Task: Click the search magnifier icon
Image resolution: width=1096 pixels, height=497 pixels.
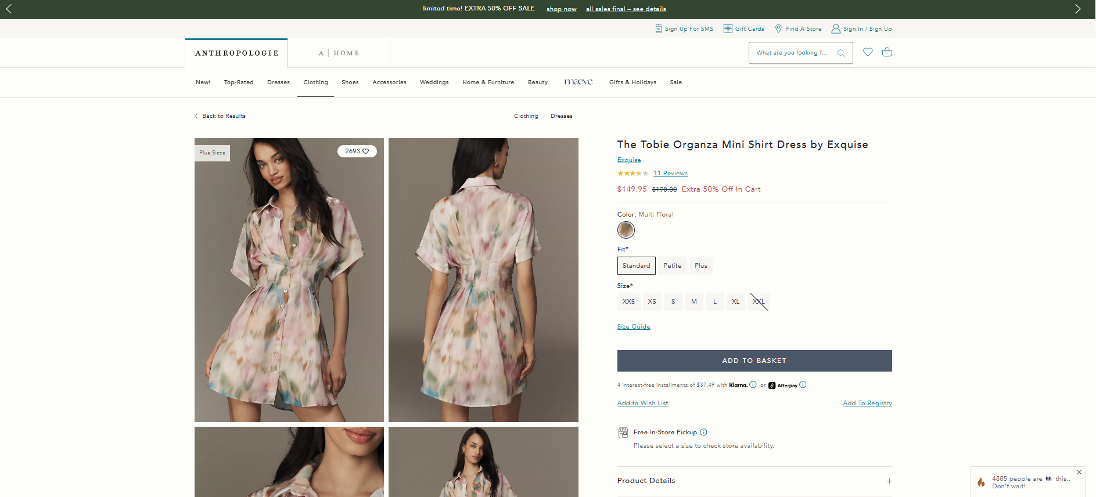Action: click(841, 53)
